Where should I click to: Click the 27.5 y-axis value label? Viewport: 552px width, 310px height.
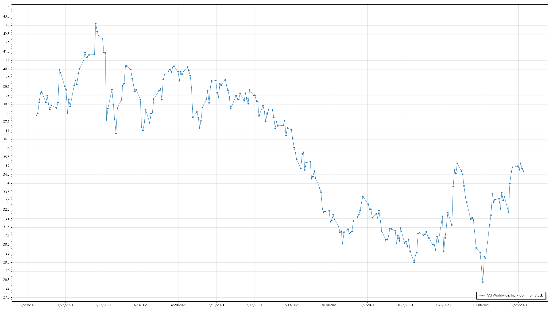[6, 297]
